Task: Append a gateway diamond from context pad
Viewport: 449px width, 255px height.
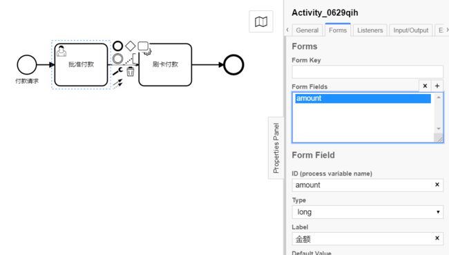Action: click(131, 46)
